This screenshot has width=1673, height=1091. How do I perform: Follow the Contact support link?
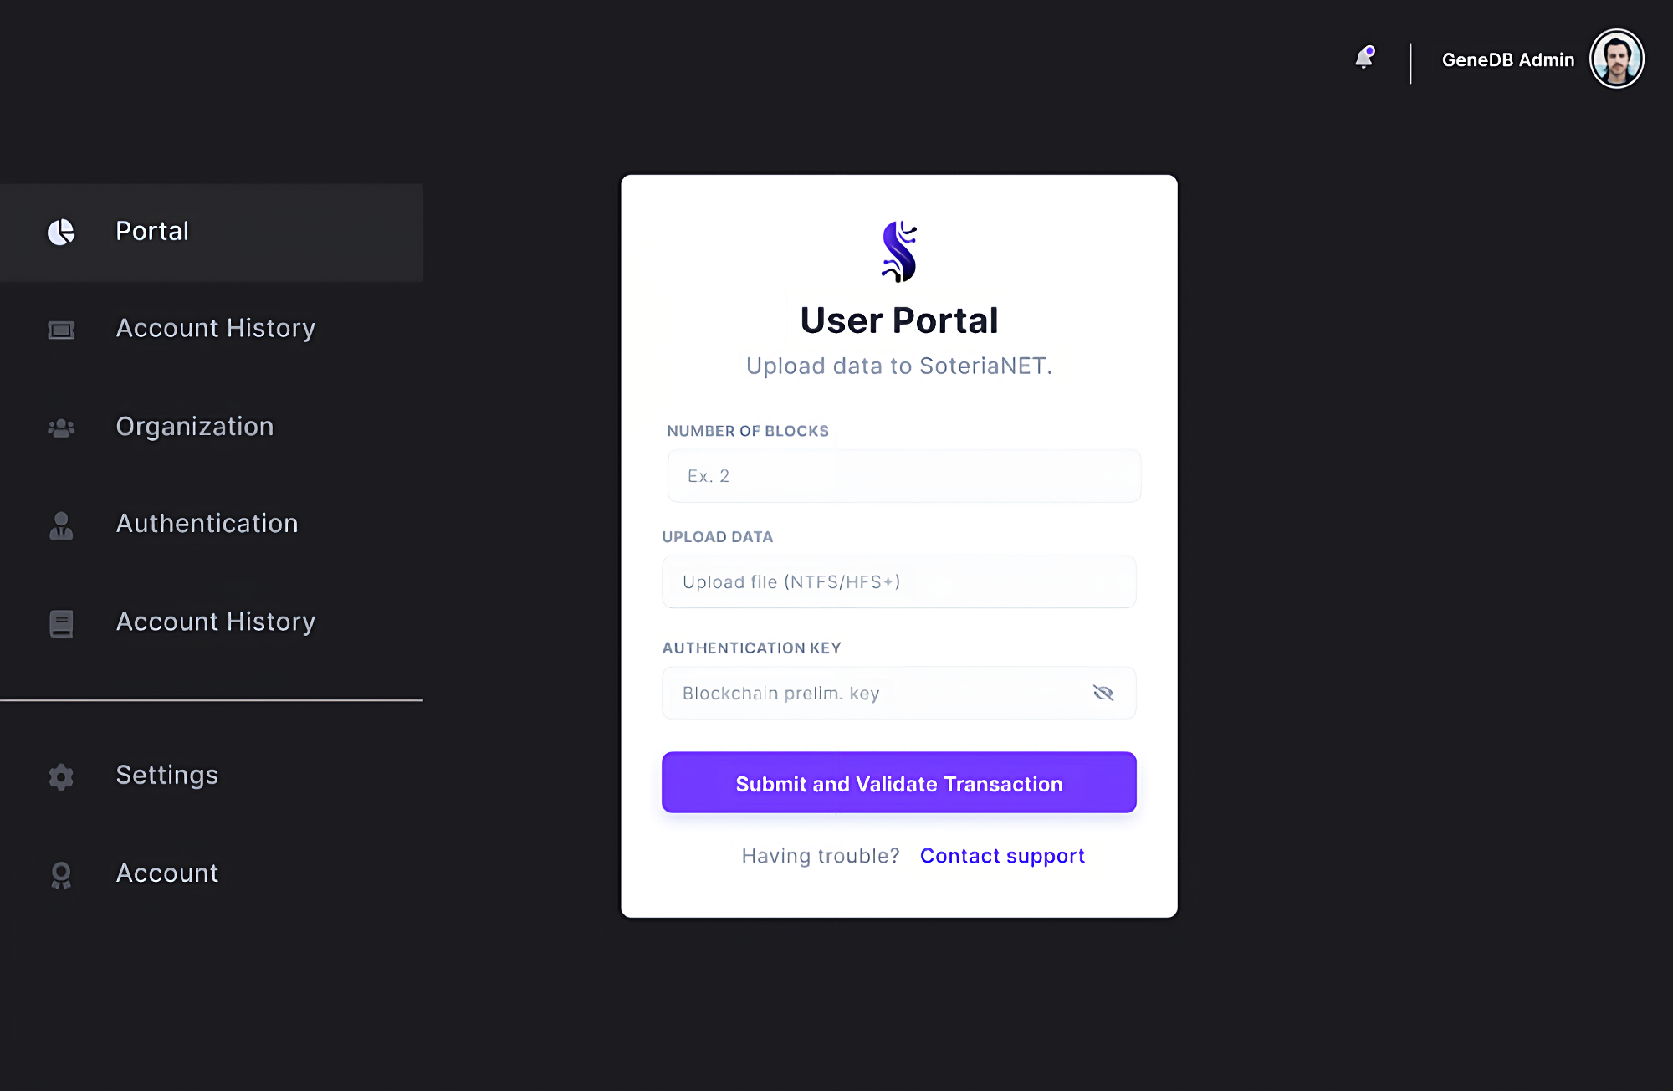point(1002,856)
